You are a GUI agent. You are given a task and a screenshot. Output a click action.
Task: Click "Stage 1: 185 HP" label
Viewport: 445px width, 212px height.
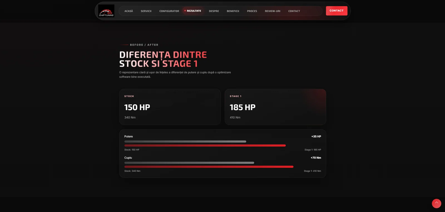point(313,150)
